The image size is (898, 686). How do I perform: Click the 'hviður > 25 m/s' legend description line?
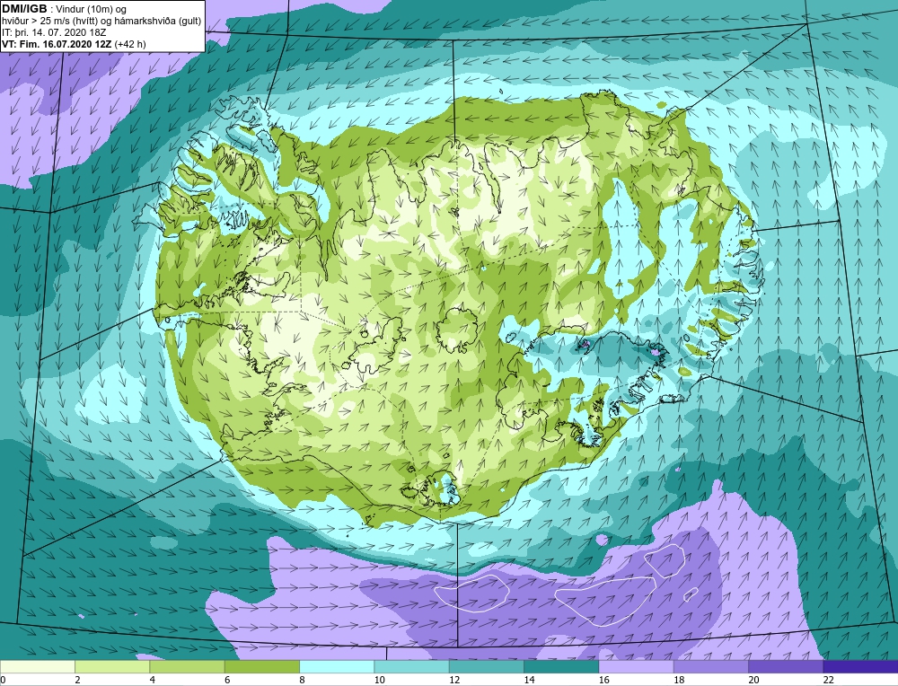[x=101, y=22]
